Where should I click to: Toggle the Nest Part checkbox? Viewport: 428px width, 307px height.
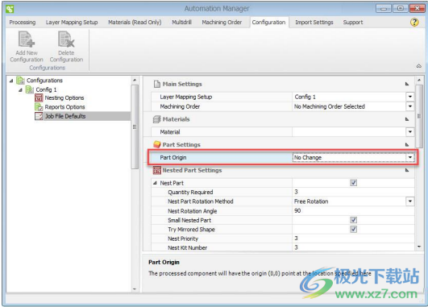[354, 183]
